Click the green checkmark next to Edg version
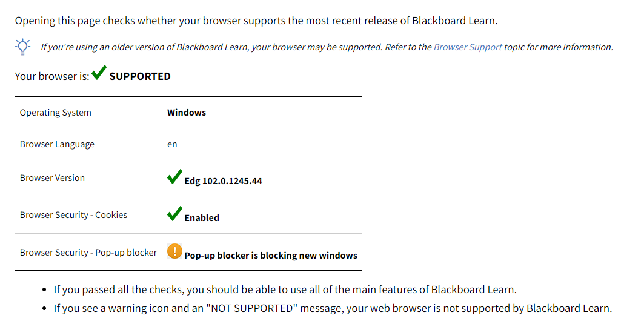The height and width of the screenshot is (321, 641). (x=174, y=177)
